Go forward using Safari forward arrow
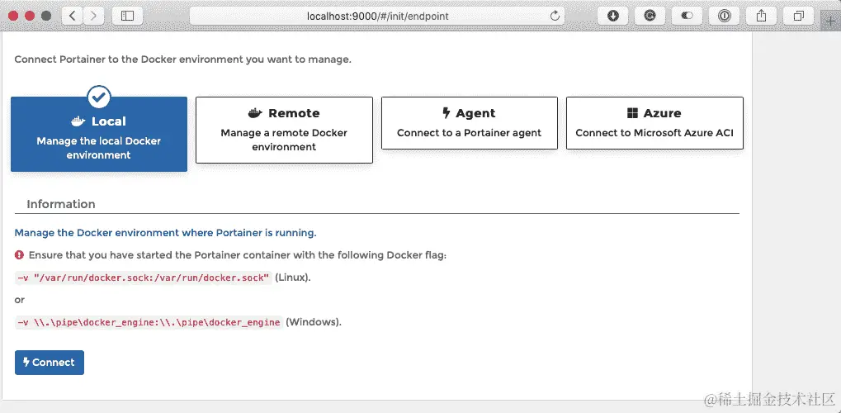The height and width of the screenshot is (413, 841). [93, 16]
